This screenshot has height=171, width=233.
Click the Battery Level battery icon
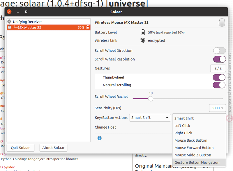(x=143, y=32)
